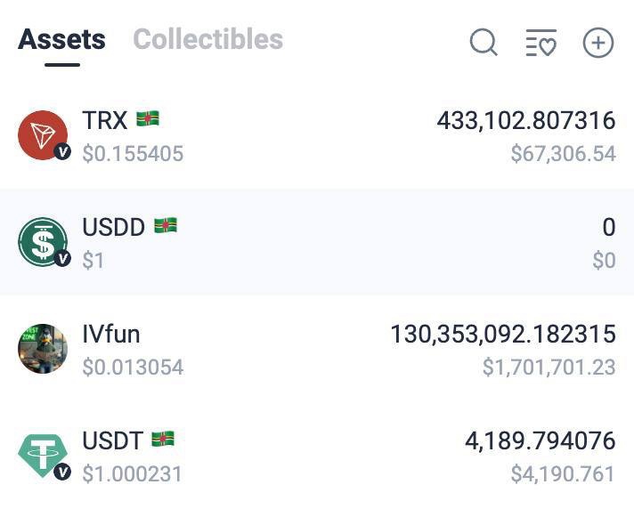Tap the red TRX token logo
Image resolution: width=634 pixels, height=525 pixels.
click(x=43, y=135)
